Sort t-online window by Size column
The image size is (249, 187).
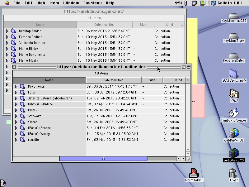point(152,80)
